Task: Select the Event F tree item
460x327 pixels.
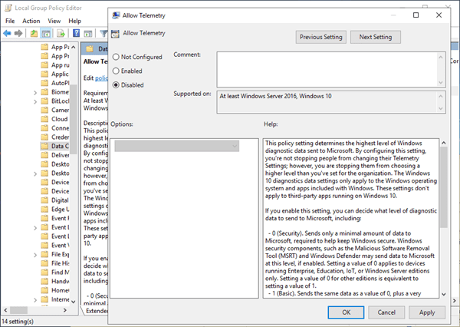Action: (55, 218)
